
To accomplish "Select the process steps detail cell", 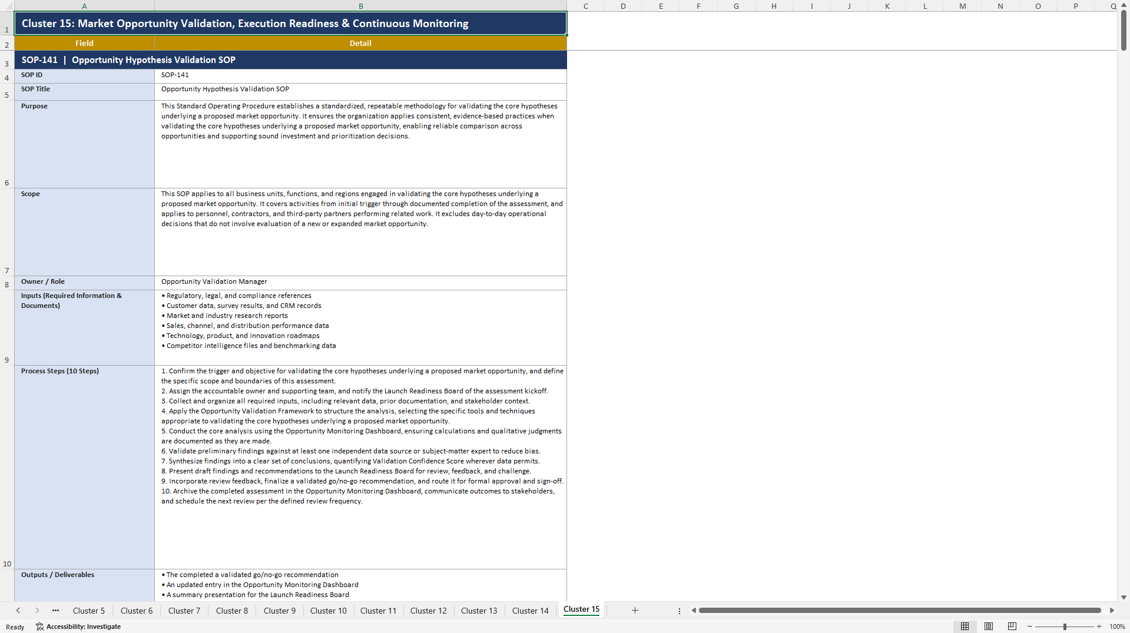I will [360, 467].
